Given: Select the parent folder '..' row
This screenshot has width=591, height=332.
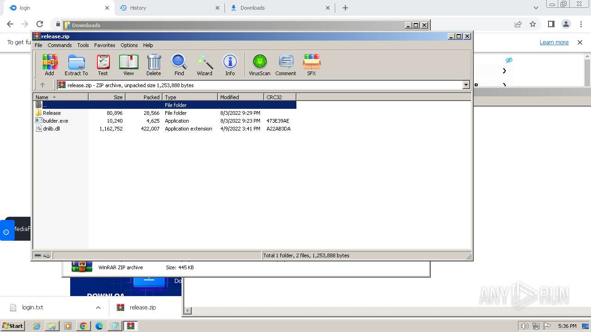Looking at the screenshot, I should (x=165, y=105).
